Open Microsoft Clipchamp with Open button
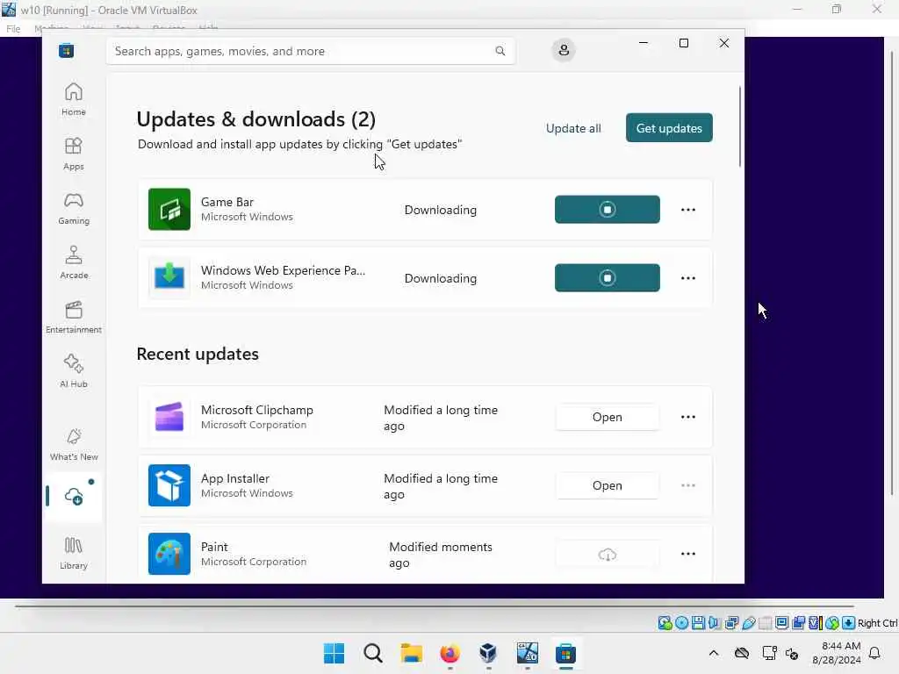Screen dimensions: 899x674 pyautogui.click(x=608, y=417)
